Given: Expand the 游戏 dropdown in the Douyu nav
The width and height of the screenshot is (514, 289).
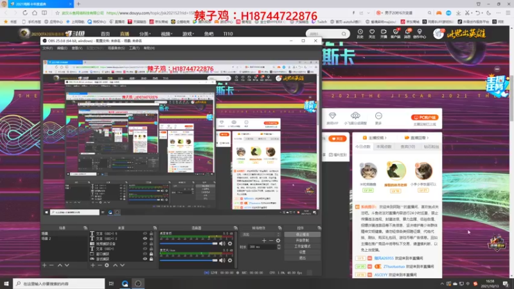Looking at the screenshot, I should (188, 34).
